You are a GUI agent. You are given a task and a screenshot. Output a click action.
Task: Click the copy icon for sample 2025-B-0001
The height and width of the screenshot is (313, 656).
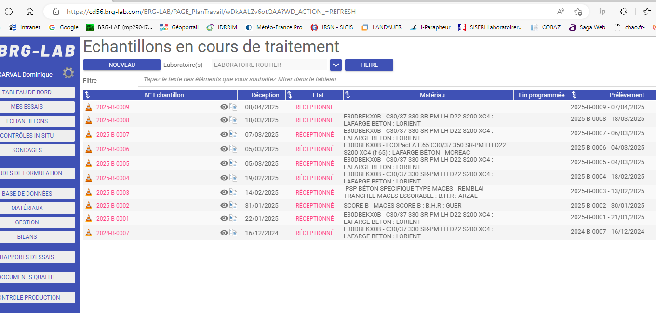[233, 218]
